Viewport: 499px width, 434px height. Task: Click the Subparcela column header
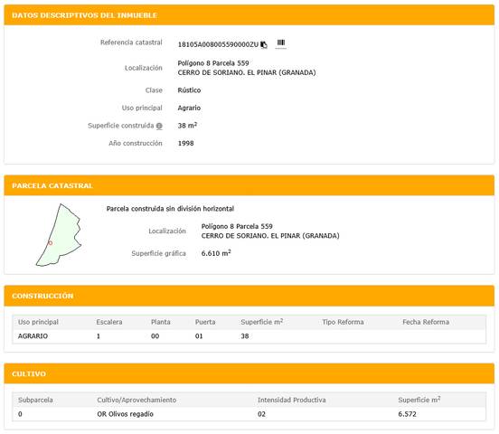[35, 400]
